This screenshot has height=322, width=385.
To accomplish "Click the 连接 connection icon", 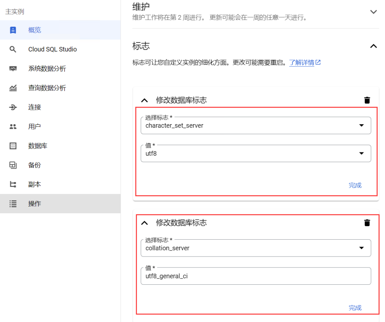I will 13,107.
